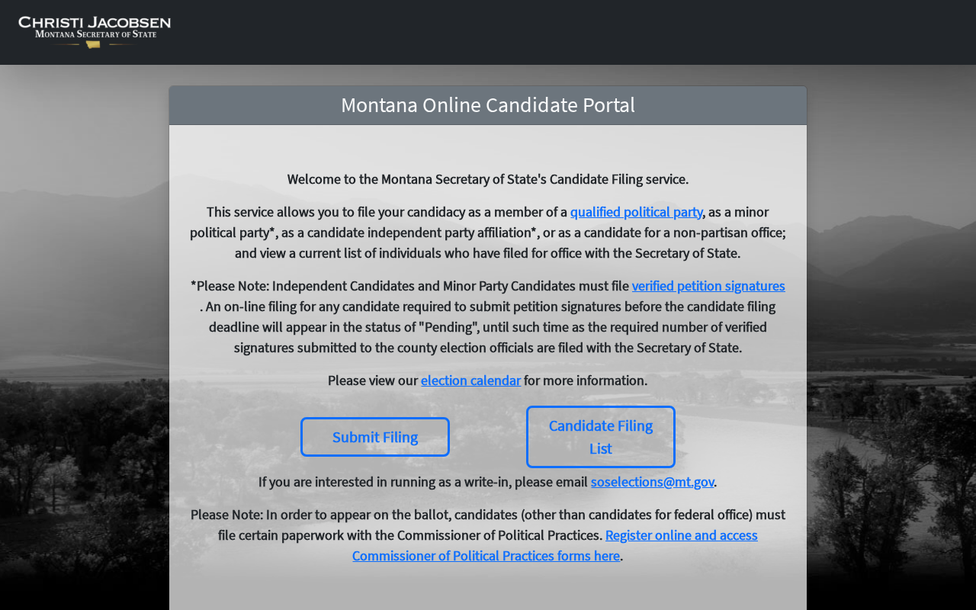
Task: Click the Christi Jacobsen name in header logo
Action: click(x=95, y=23)
